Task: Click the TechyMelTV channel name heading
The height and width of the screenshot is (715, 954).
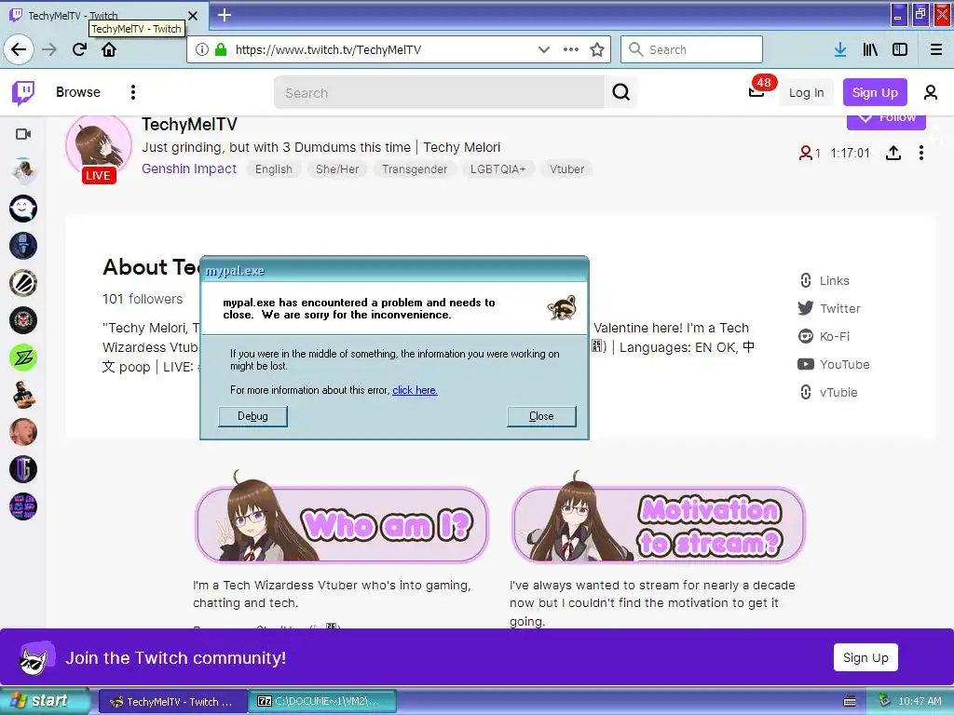Action: pyautogui.click(x=189, y=124)
